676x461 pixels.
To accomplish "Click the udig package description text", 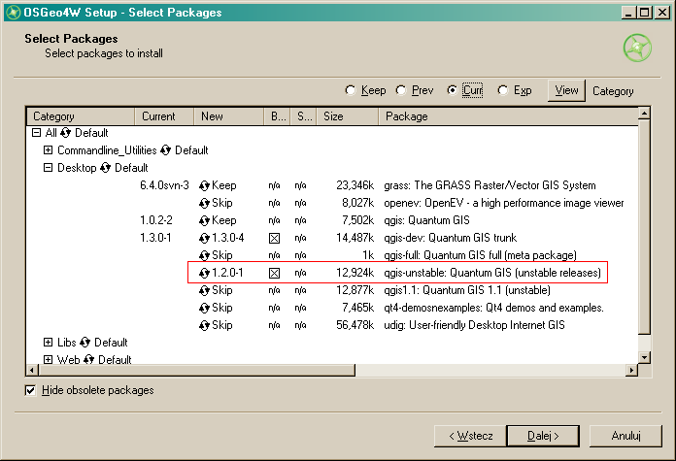I will [474, 325].
